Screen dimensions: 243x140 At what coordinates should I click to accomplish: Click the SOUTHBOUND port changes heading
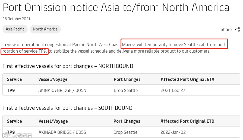point(67,108)
